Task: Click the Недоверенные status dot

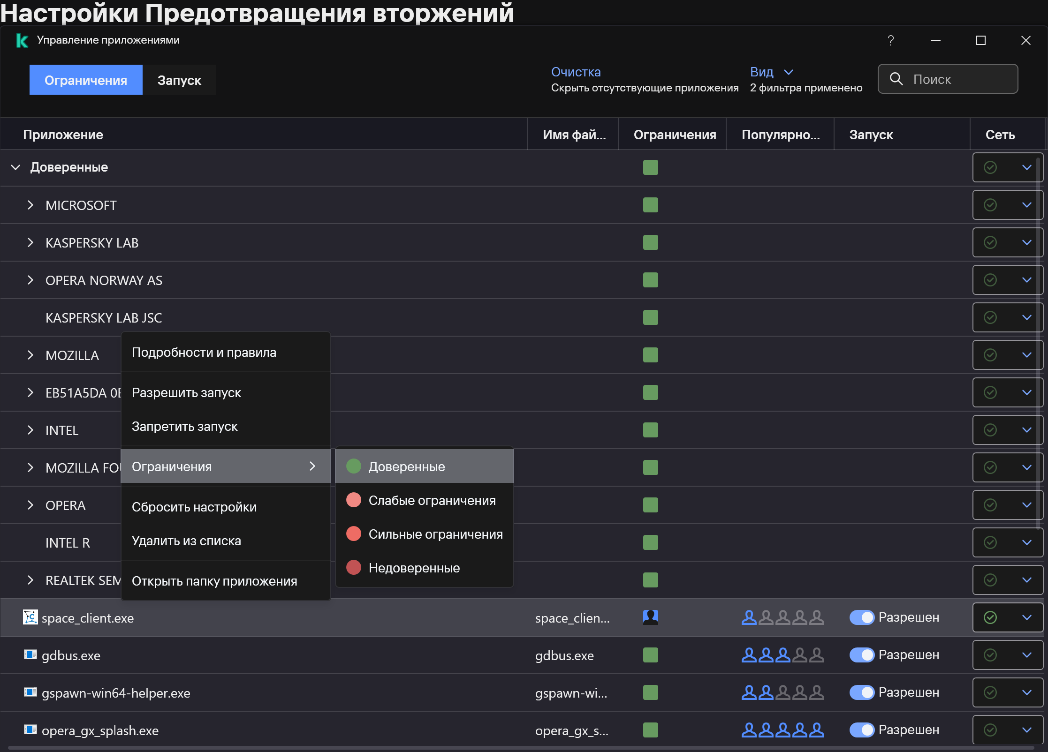Action: pyautogui.click(x=354, y=567)
